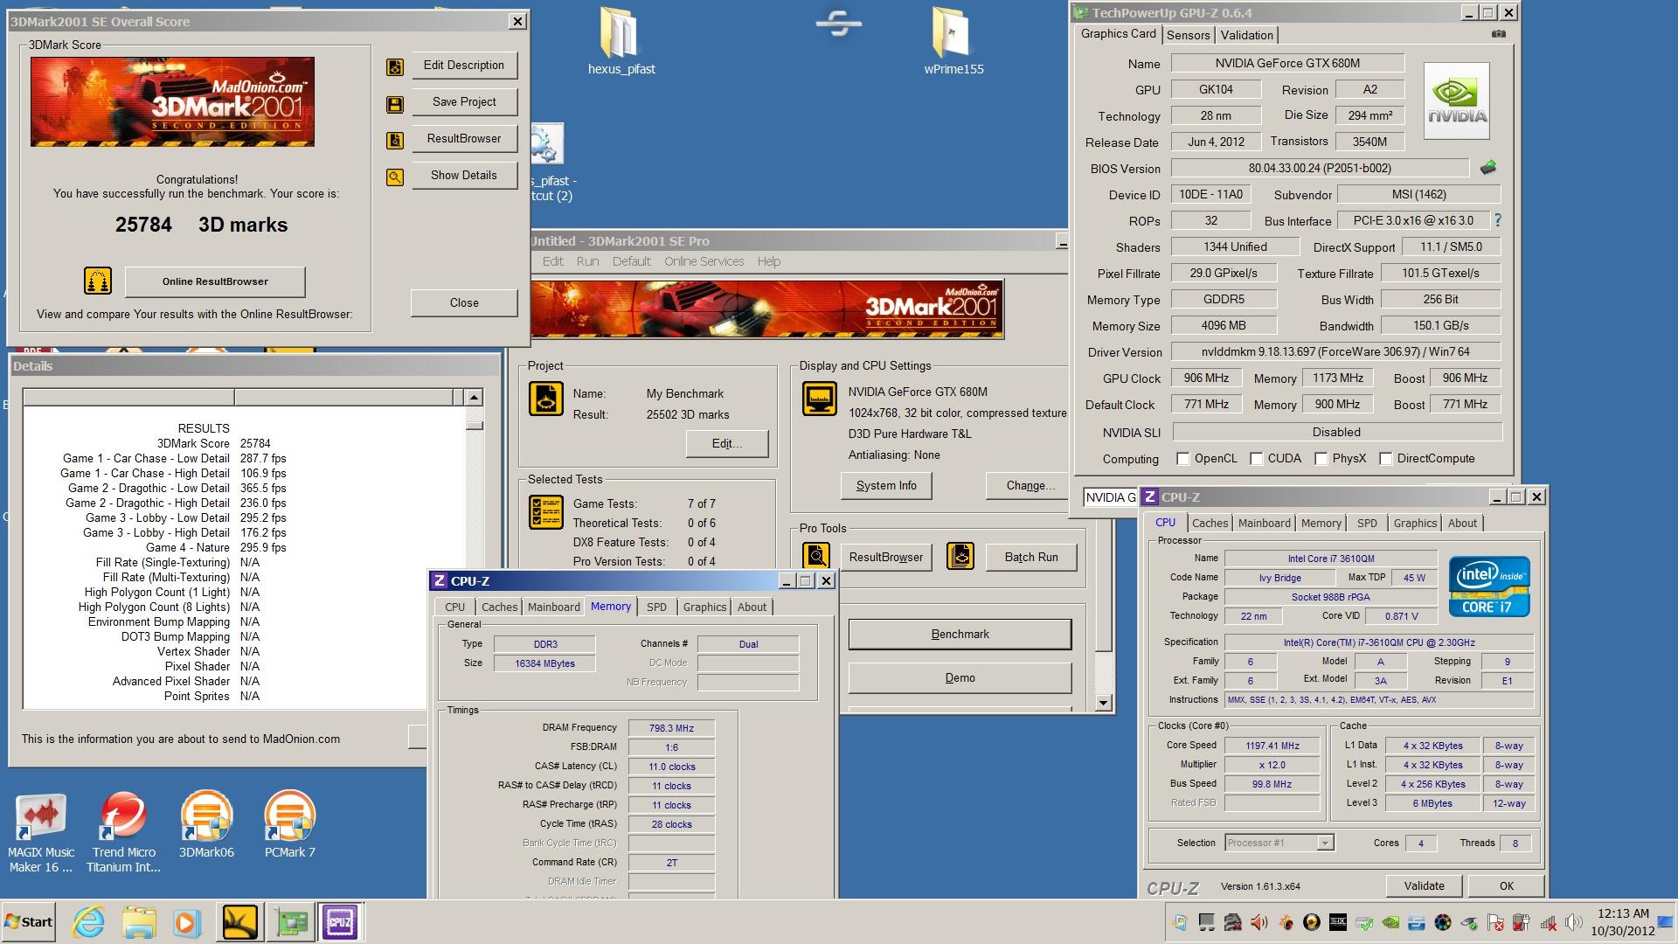Open Mainboard tab in right CPU-Z window
The image size is (1678, 944).
pos(1264,523)
